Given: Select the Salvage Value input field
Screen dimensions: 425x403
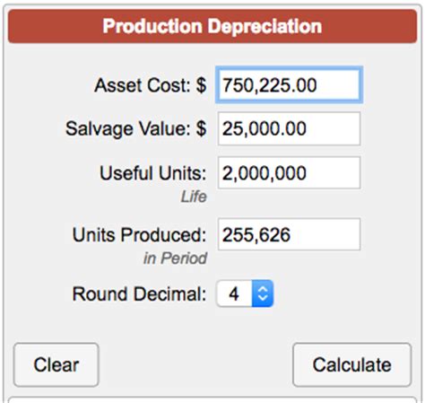Looking at the screenshot, I should [x=289, y=128].
